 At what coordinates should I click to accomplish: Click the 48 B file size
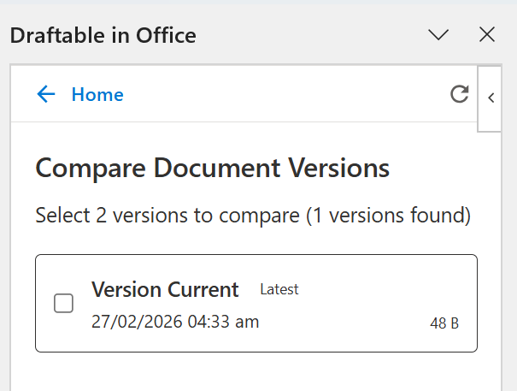[444, 323]
